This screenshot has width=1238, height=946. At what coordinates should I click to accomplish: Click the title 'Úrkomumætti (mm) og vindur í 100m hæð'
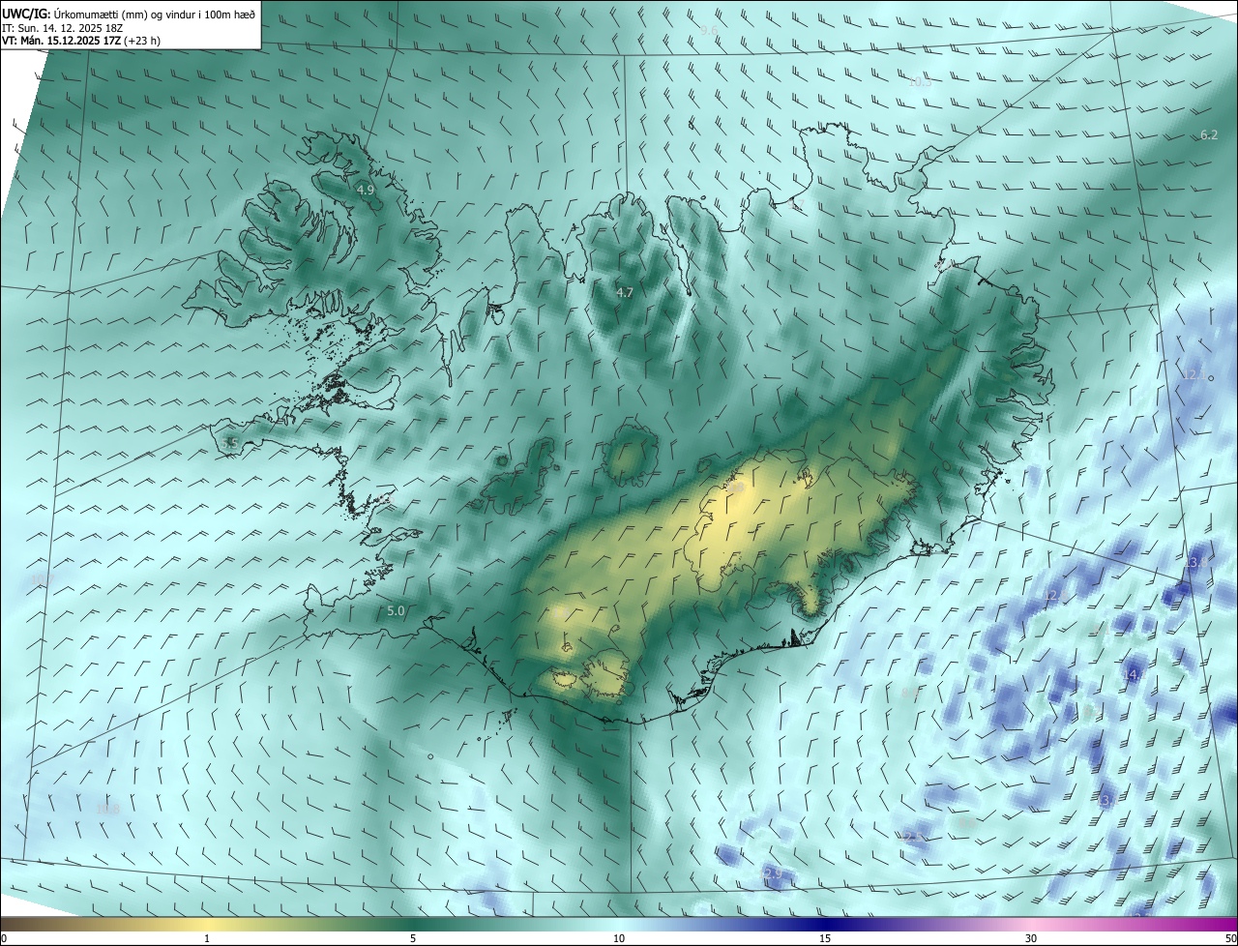155,14
